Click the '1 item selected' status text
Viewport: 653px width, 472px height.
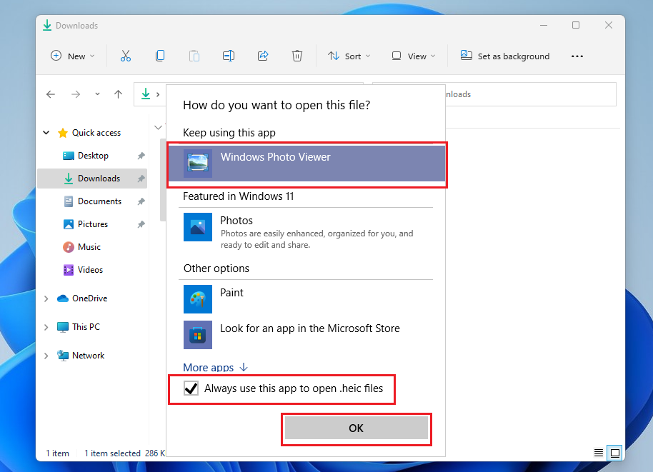coord(112,453)
